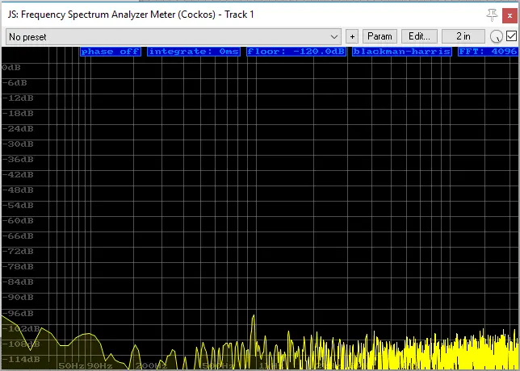This screenshot has width=520, height=371.
Task: Open the 'No preset' dropdown
Action: pyautogui.click(x=174, y=36)
